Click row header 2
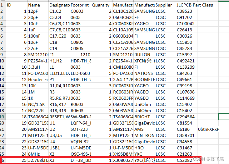 3,11
